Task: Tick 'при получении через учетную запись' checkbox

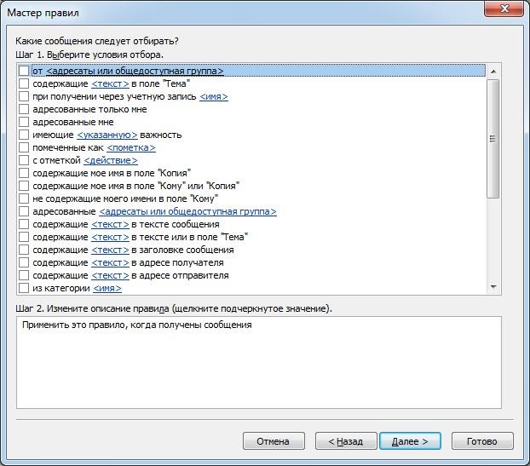Action: [x=24, y=96]
